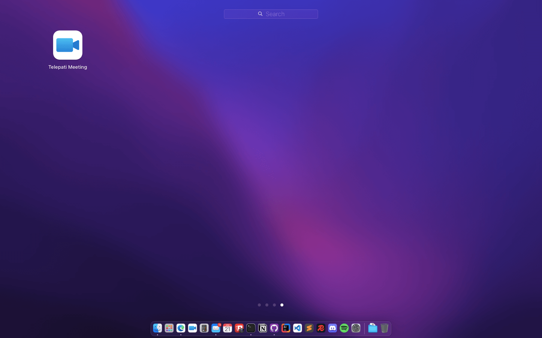The width and height of the screenshot is (542, 338).
Task: Open Notion from the Dock
Action: [262, 328]
